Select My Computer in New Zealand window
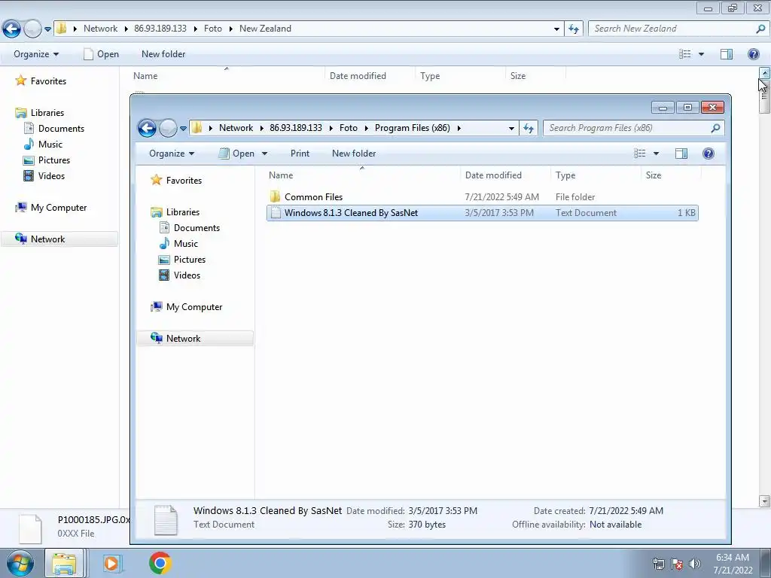This screenshot has width=771, height=578. click(x=59, y=208)
